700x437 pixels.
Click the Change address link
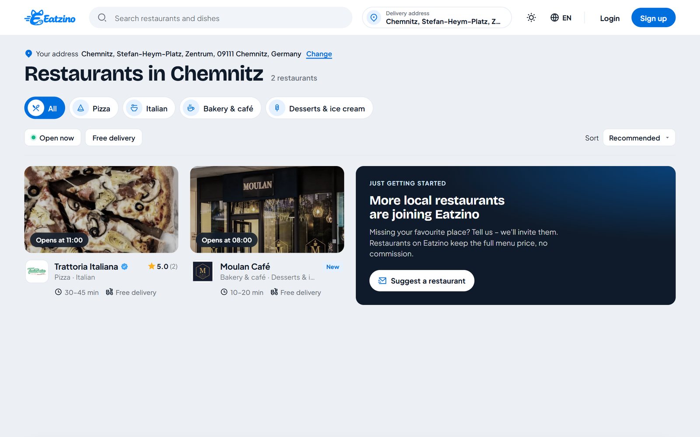(319, 54)
